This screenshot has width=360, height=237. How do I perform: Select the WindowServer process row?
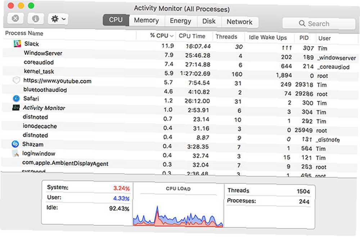[x=180, y=55]
